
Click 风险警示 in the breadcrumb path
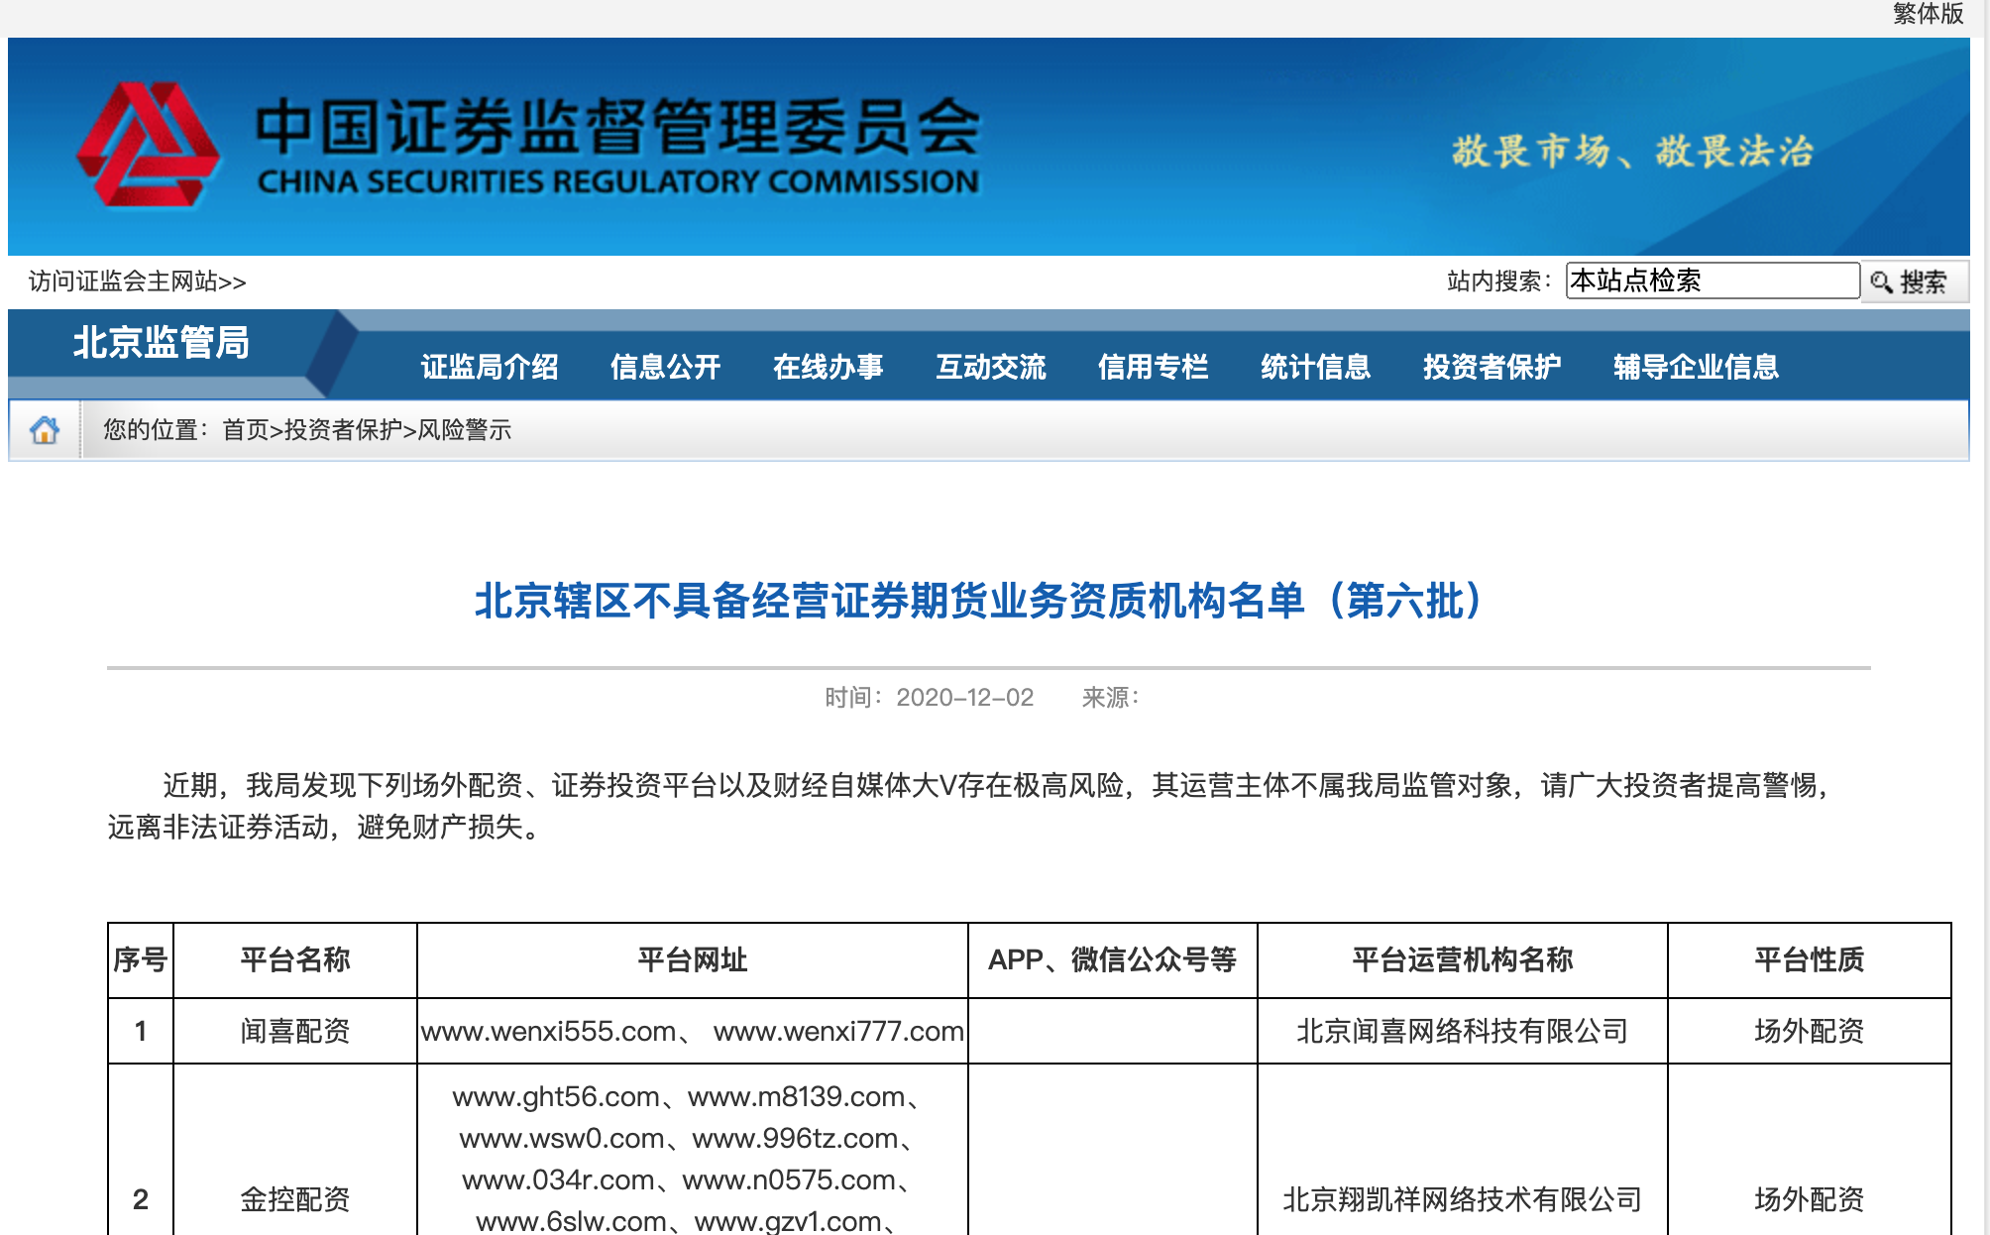(466, 430)
